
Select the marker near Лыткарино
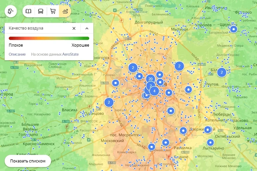(210, 143)
